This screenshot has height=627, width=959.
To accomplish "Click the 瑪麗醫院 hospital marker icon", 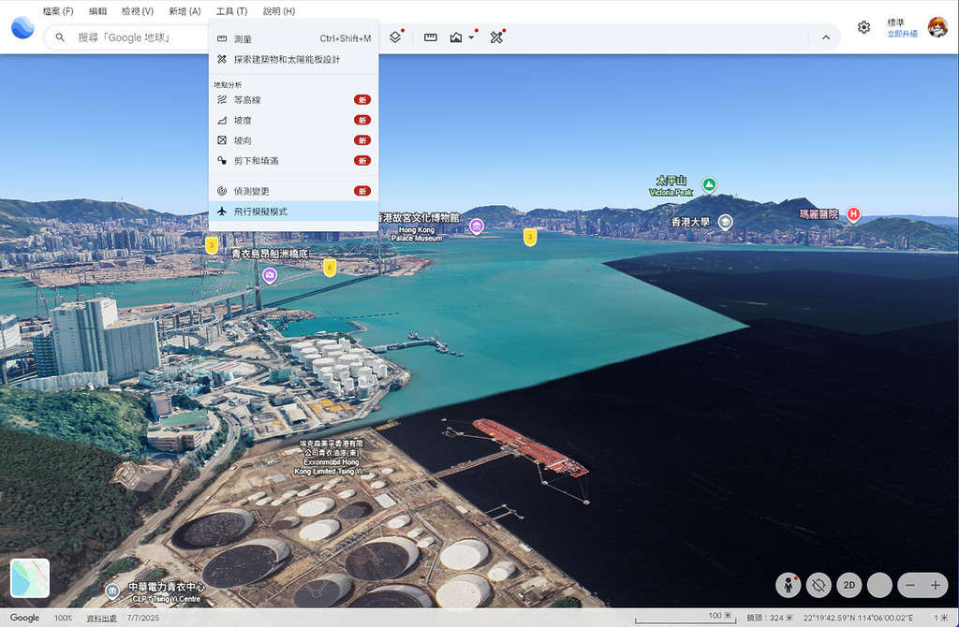I will coord(853,214).
